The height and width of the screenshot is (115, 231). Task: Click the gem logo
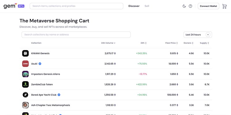[x=10, y=6]
